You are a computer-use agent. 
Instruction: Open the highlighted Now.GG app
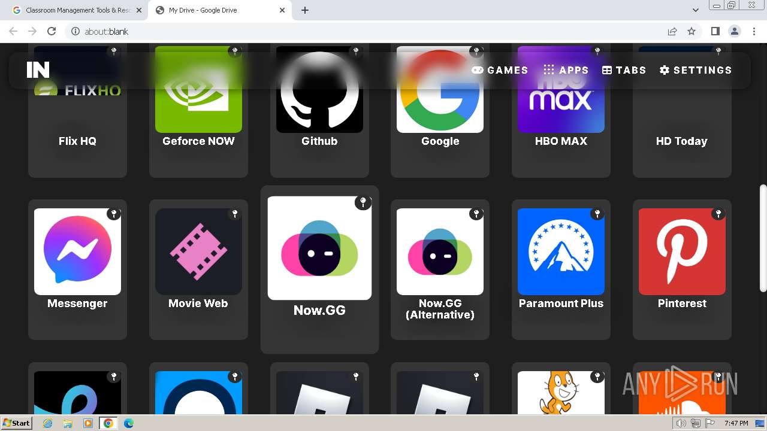pyautogui.click(x=319, y=269)
